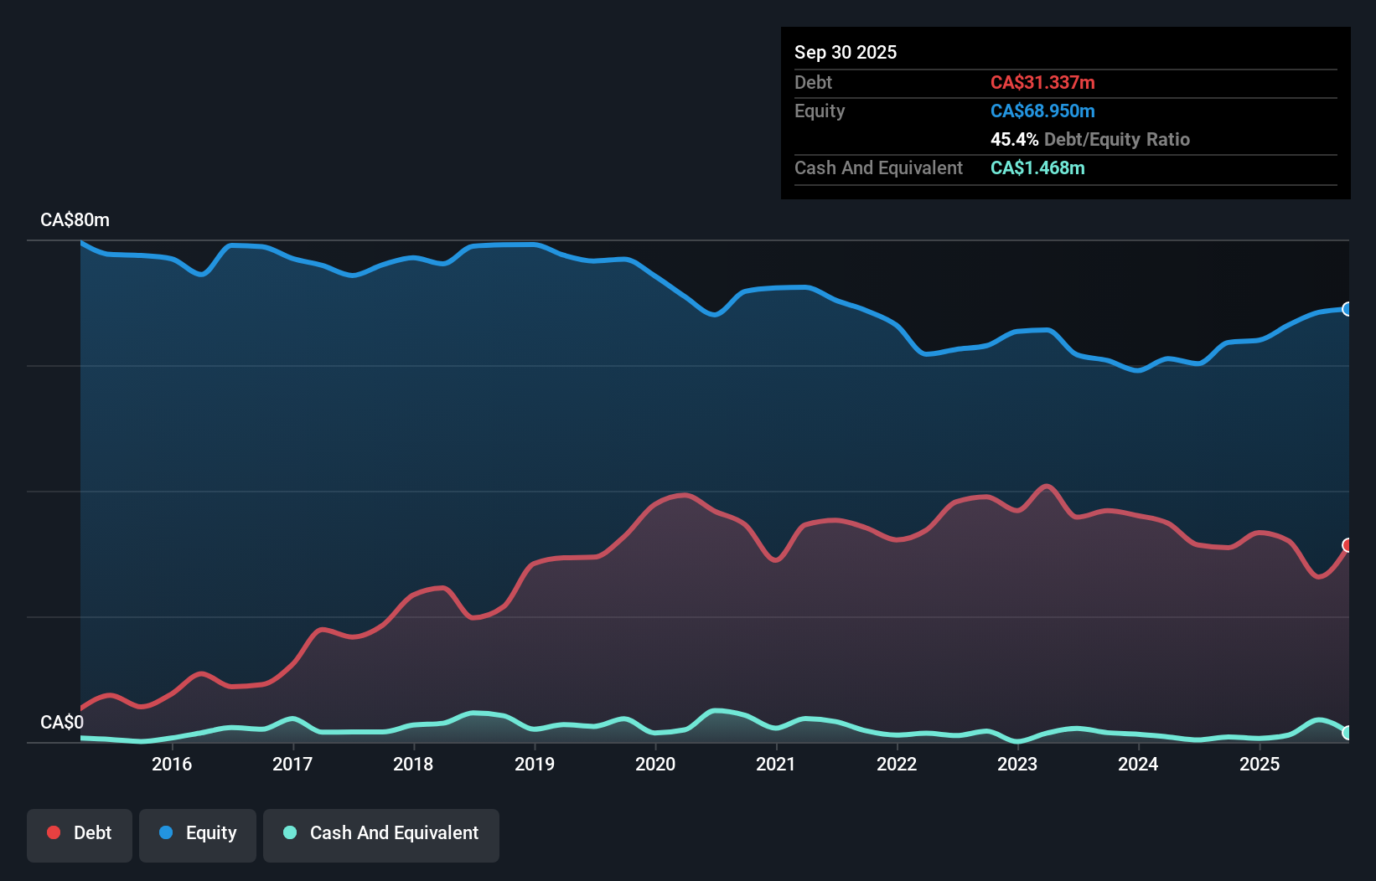Click the blue Equity legend dot
1376x881 pixels.
(x=166, y=832)
